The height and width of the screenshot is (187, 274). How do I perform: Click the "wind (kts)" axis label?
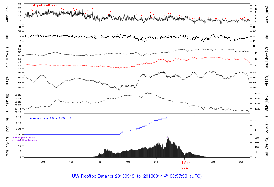coord(7,14)
